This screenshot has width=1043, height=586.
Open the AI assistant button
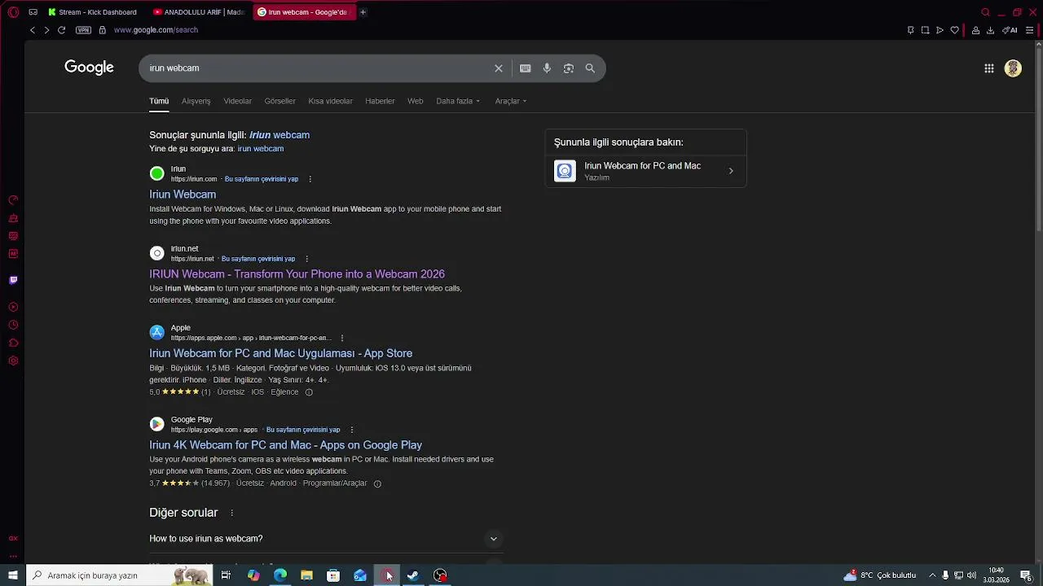pyautogui.click(x=1010, y=30)
